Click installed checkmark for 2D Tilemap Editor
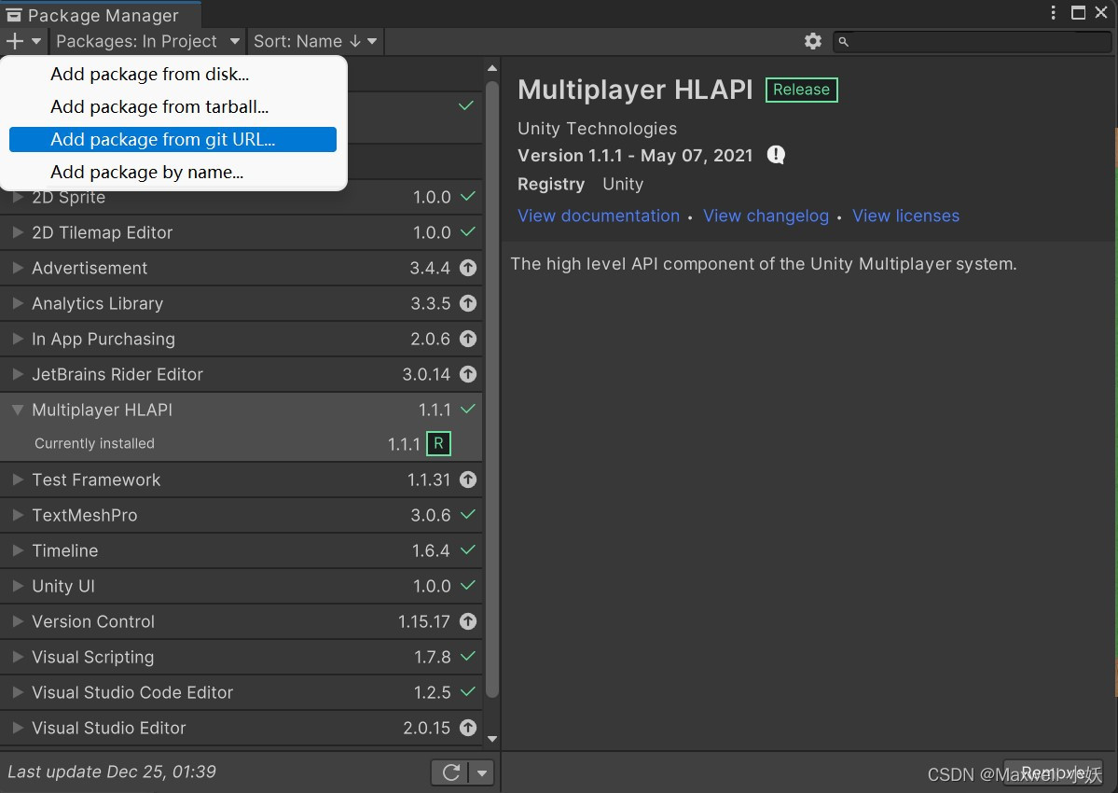This screenshot has height=793, width=1118. tap(468, 231)
